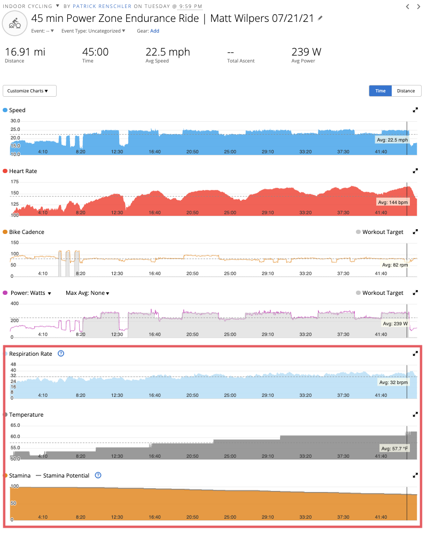Click the Total Ascent label

[x=240, y=61]
